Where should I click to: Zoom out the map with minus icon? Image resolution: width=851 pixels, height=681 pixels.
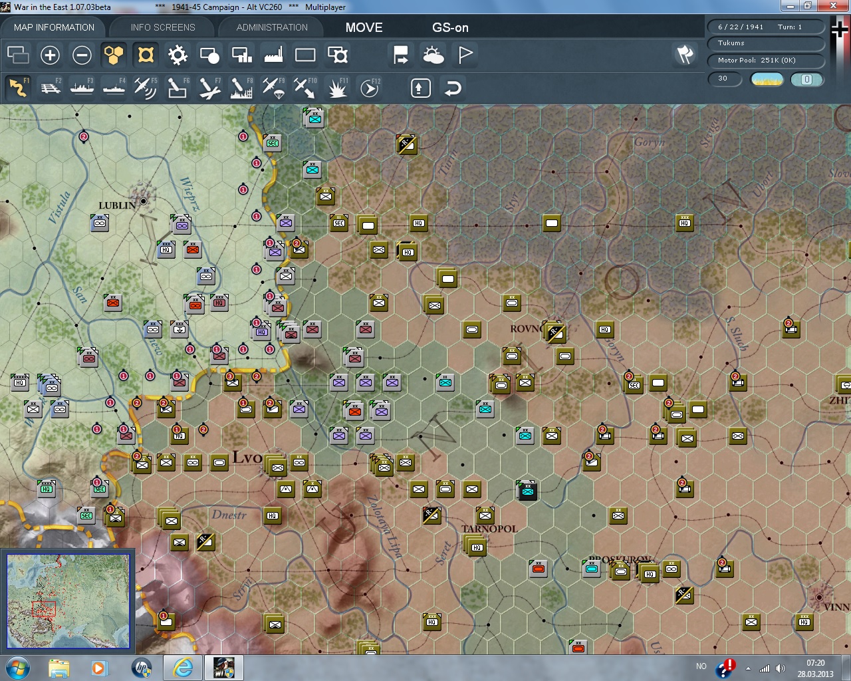click(82, 55)
